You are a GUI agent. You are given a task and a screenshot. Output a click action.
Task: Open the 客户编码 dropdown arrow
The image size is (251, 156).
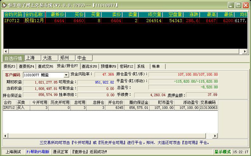click(x=66, y=75)
